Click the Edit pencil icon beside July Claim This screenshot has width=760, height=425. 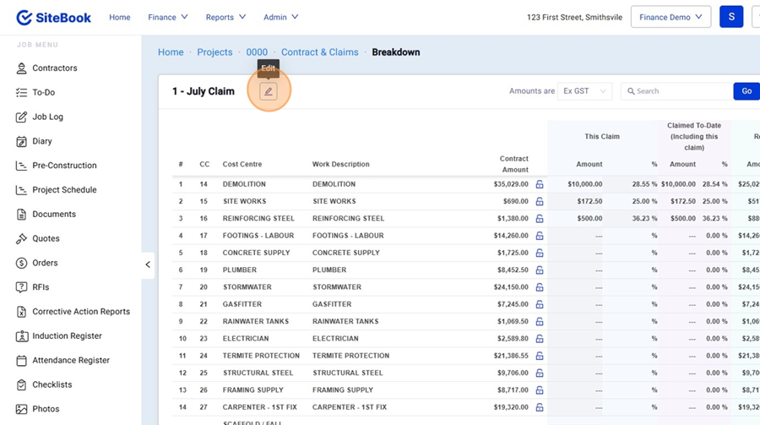tap(269, 91)
